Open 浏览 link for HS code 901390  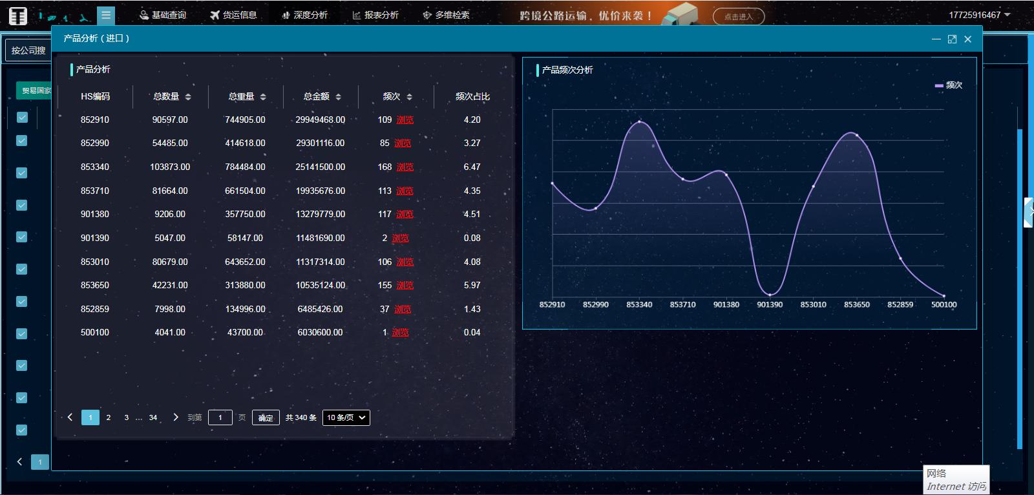coord(401,238)
